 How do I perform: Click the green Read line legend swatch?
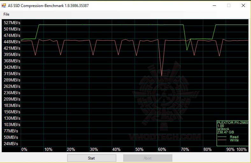pos(222,137)
